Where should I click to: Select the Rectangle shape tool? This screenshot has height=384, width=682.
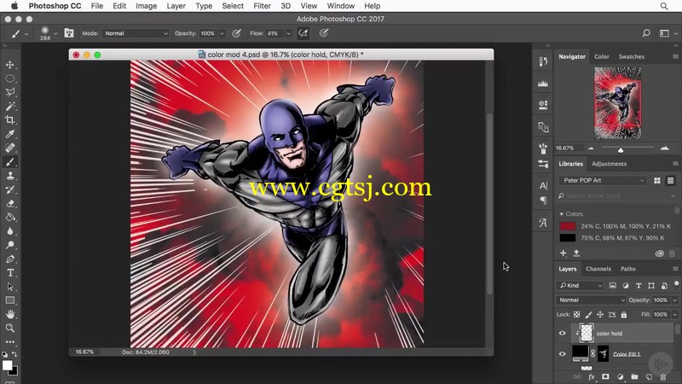coord(10,300)
